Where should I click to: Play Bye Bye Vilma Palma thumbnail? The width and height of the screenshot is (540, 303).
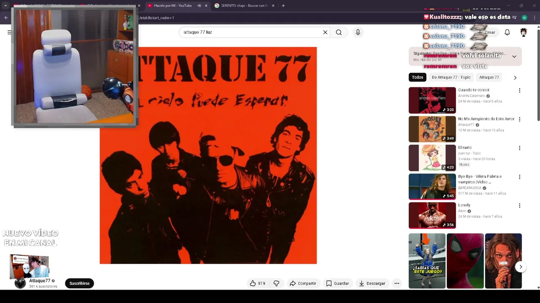(432, 186)
